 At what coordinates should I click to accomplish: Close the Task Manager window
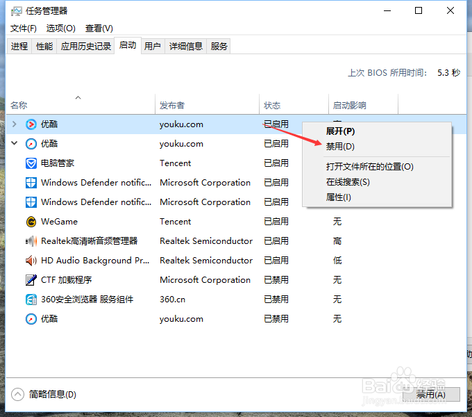[x=450, y=11]
